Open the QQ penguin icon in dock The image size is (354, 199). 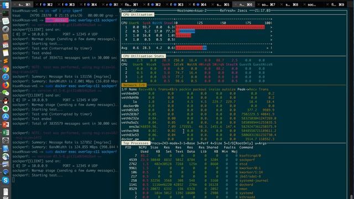coord(6,101)
